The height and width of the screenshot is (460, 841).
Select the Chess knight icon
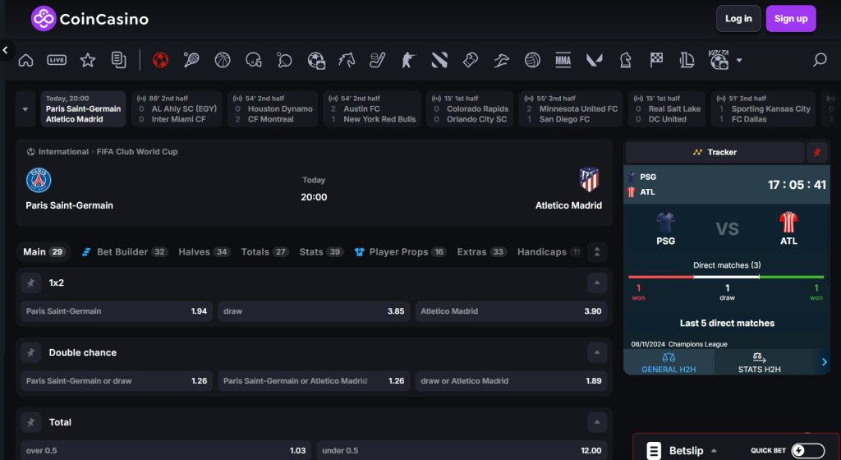pyautogui.click(x=625, y=60)
